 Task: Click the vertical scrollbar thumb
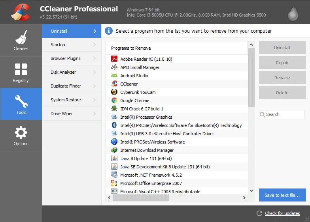coord(251,77)
